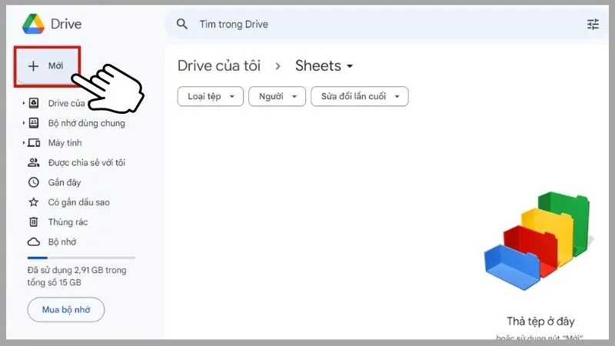Go to Drive của tôi breadcrumb
The height and width of the screenshot is (346, 615).
click(219, 66)
